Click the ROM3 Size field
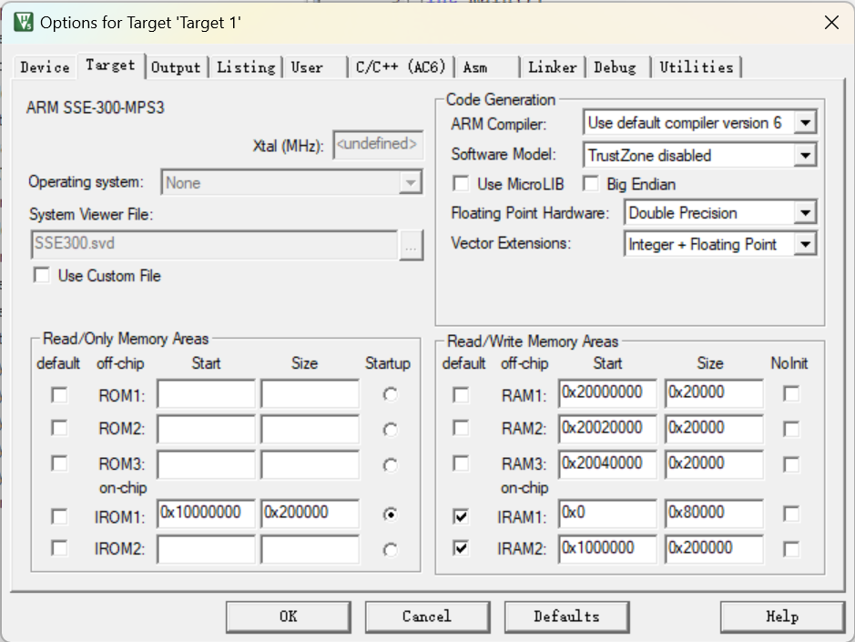The height and width of the screenshot is (642, 855). [x=310, y=464]
